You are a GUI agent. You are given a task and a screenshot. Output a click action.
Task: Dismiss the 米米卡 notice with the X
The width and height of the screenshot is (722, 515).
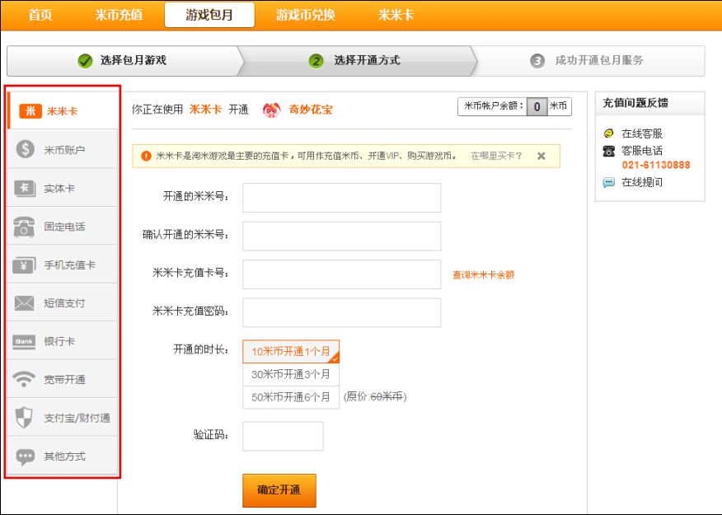click(541, 156)
